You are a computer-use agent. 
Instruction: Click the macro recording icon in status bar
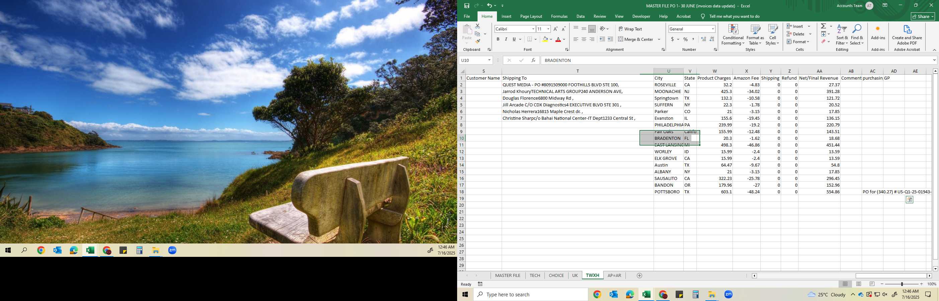tap(480, 284)
